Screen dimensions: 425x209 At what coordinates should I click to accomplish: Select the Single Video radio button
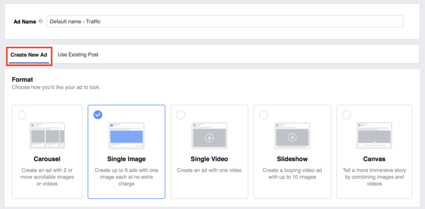(x=181, y=115)
